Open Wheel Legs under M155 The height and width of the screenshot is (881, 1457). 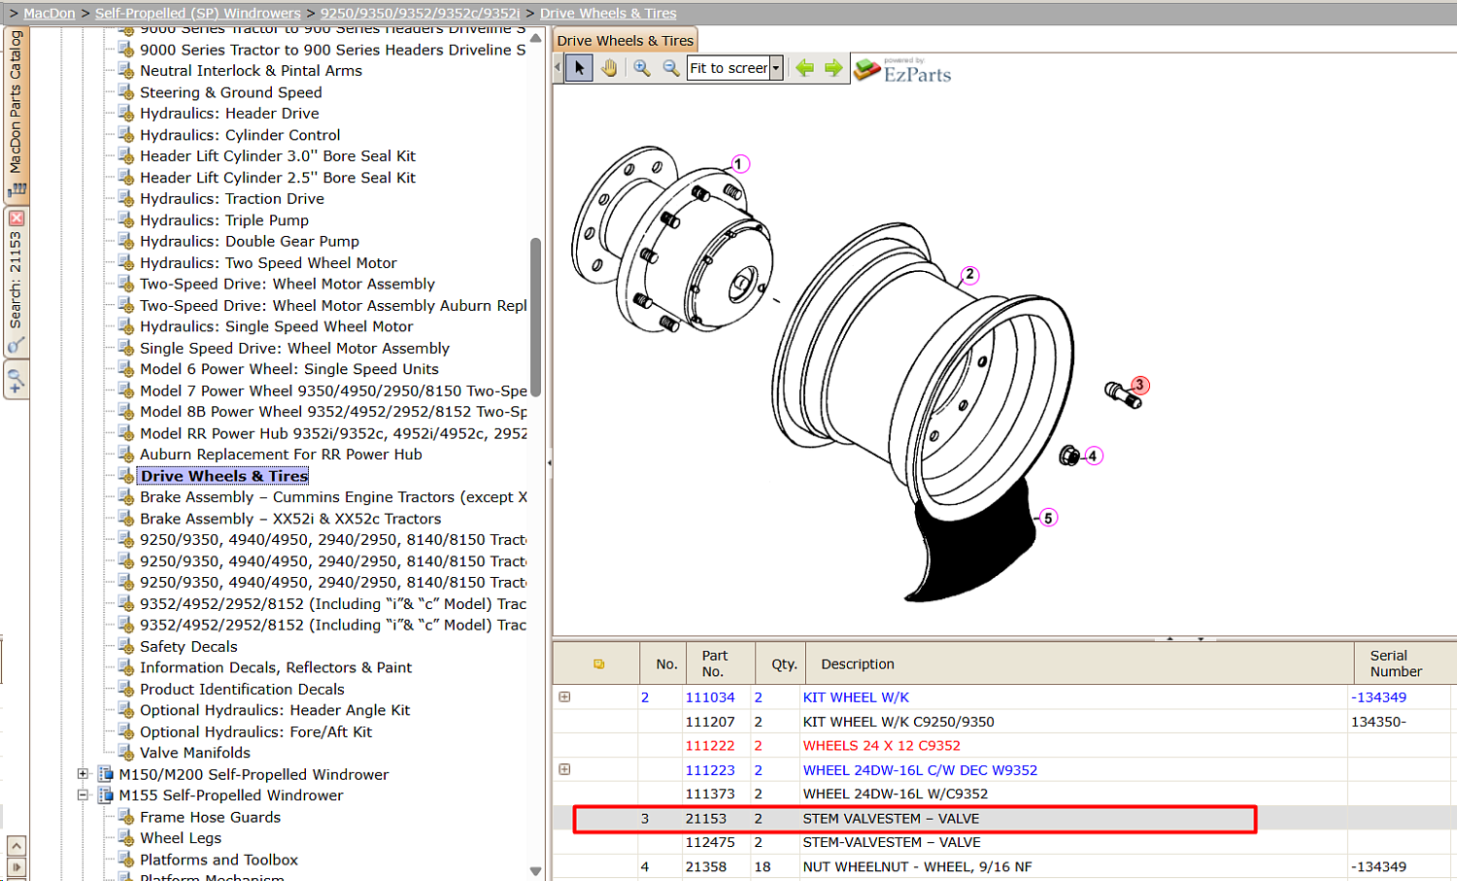181,838
